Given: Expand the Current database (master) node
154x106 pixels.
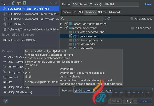Looking at the screenshot, I should [x=61, y=24].
